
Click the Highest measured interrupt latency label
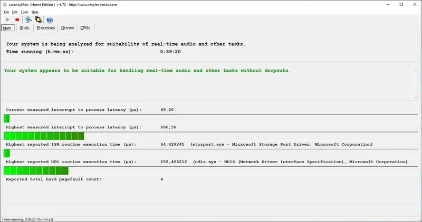coord(73,127)
